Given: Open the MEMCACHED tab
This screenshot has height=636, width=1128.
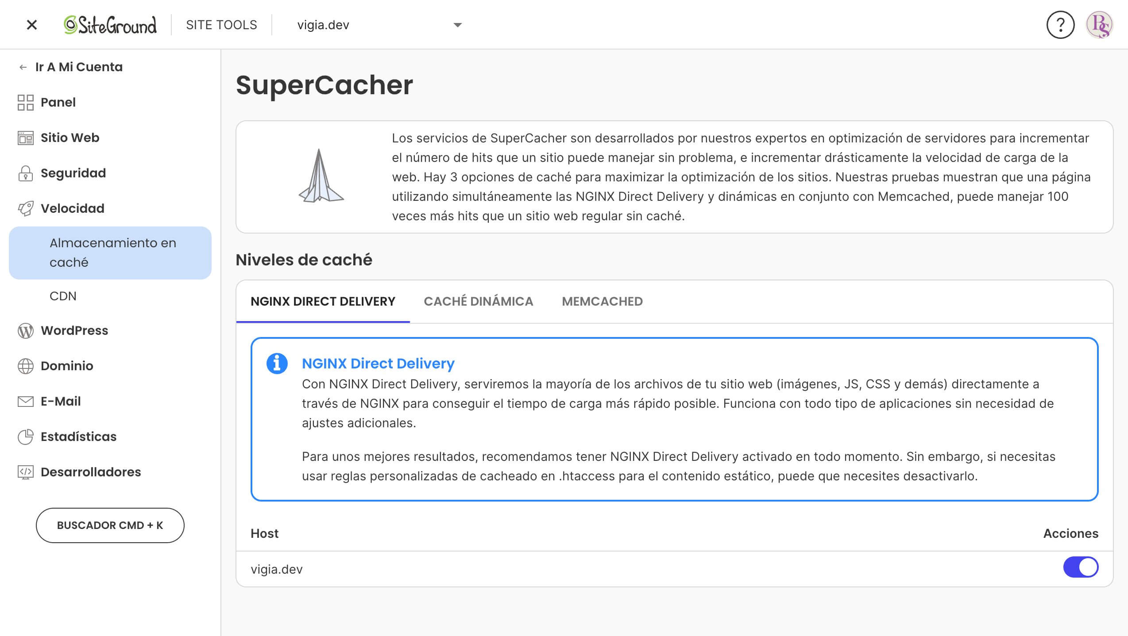Looking at the screenshot, I should (602, 301).
